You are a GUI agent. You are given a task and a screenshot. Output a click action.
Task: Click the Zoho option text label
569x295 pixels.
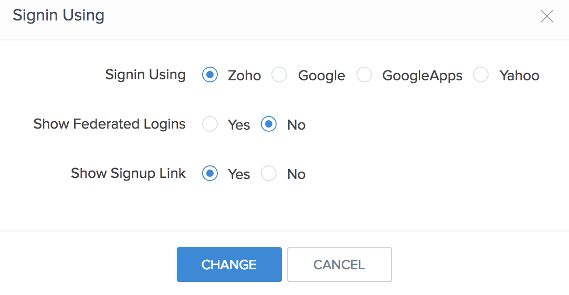click(244, 76)
